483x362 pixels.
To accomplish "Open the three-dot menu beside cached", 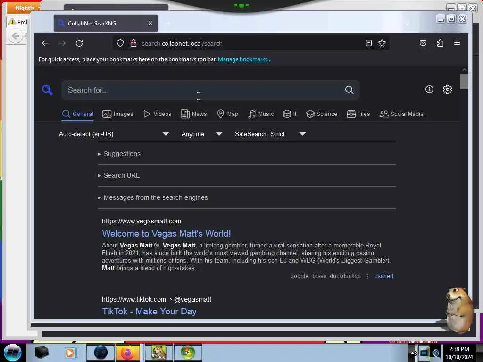I will 367,276.
